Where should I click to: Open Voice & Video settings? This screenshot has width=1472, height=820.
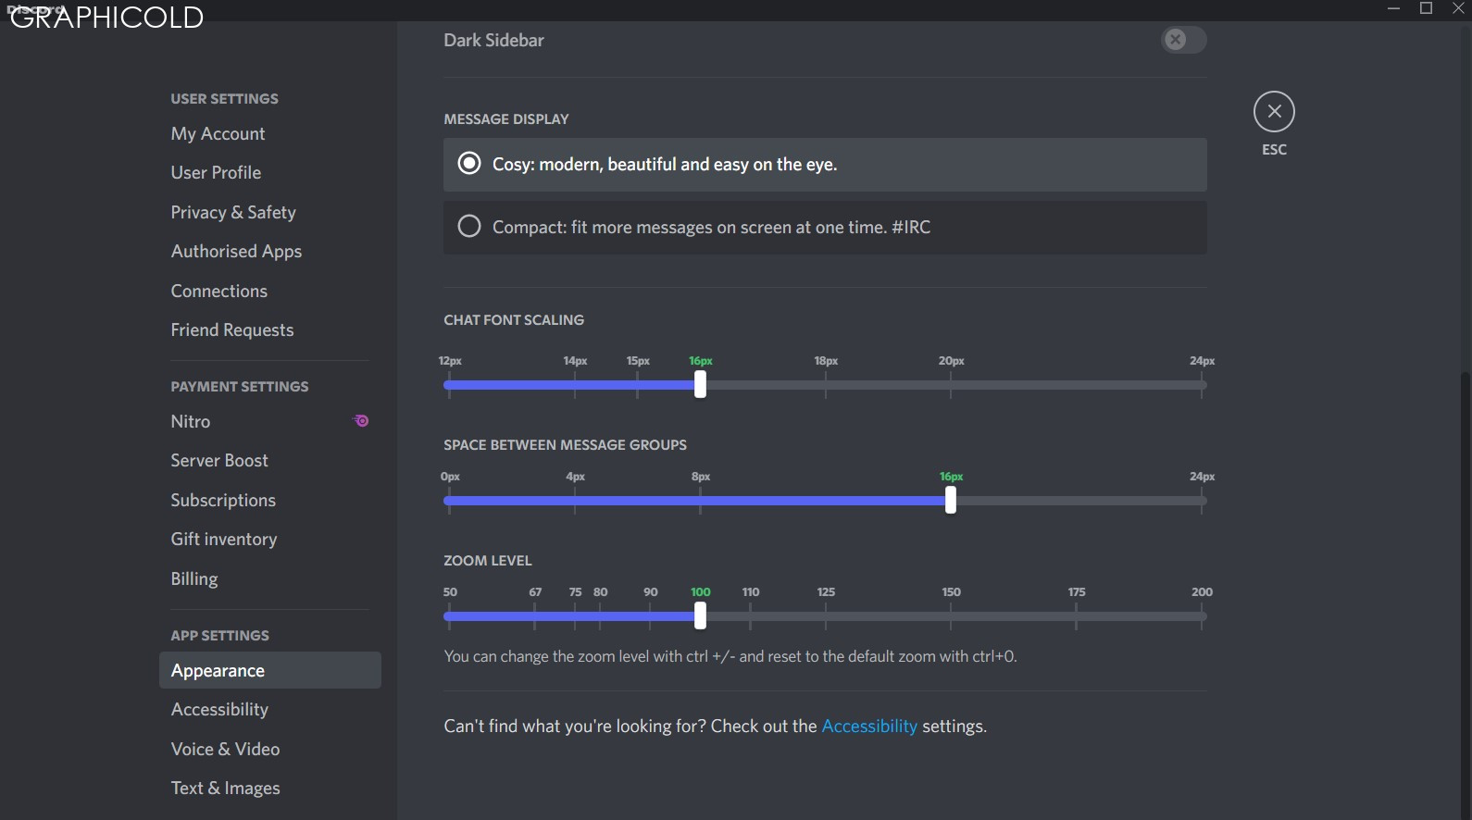click(225, 749)
